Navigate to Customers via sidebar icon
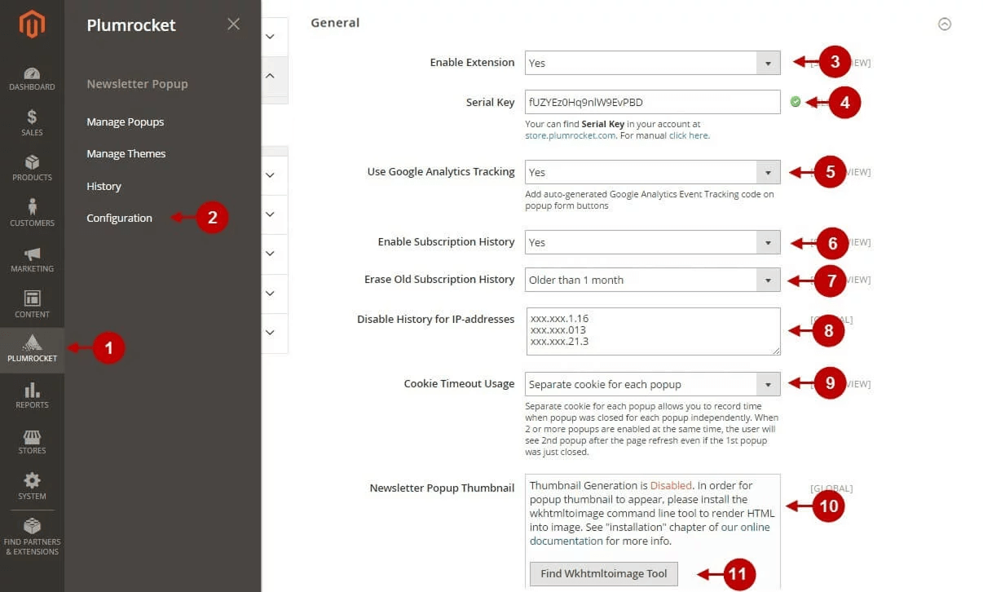The height and width of the screenshot is (592, 983). click(x=32, y=210)
